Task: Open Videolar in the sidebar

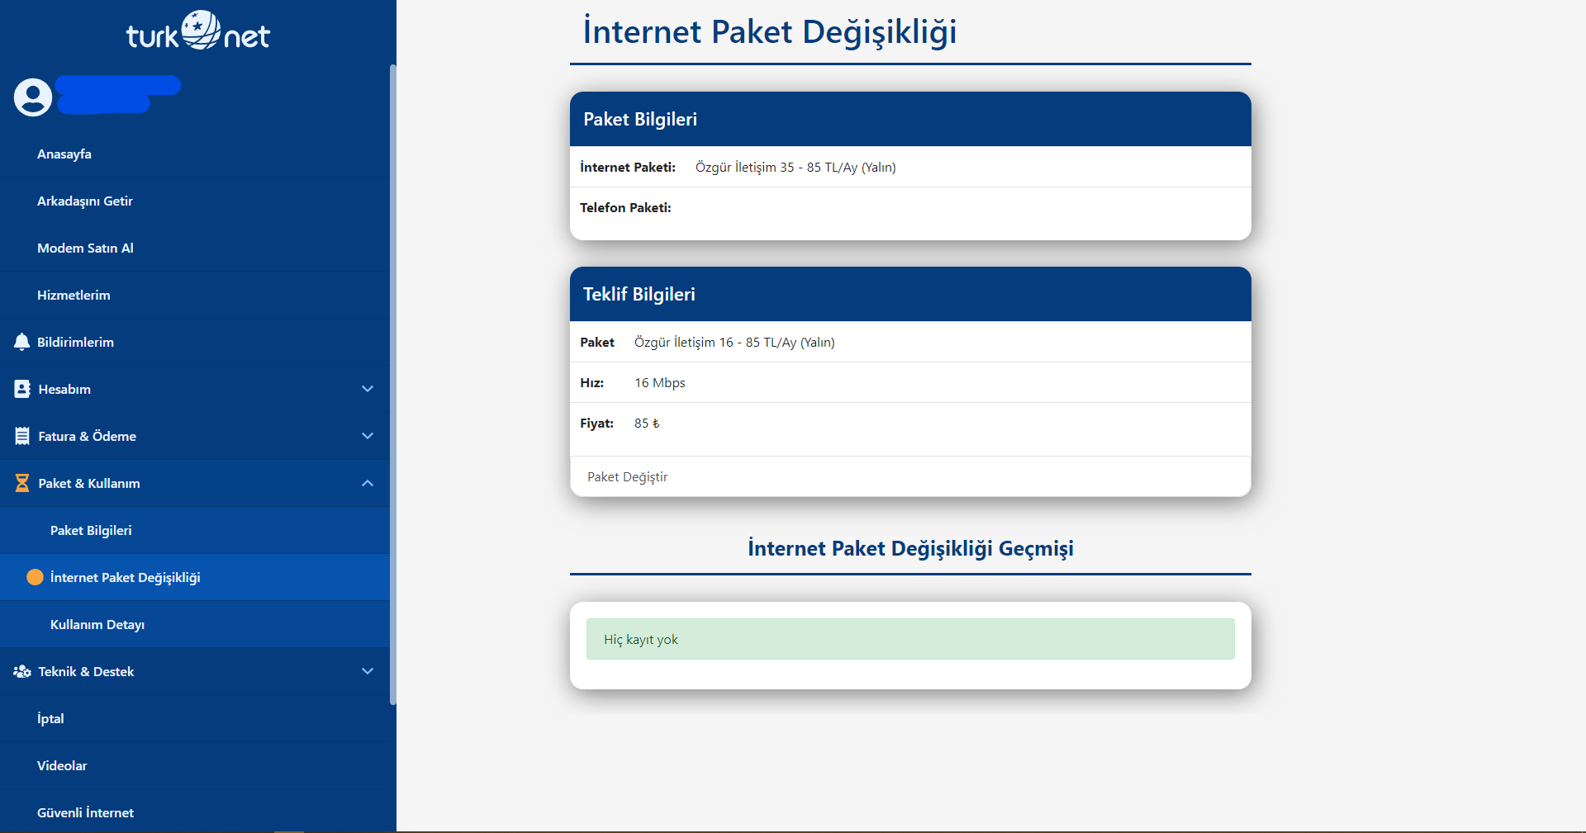Action: point(62,766)
